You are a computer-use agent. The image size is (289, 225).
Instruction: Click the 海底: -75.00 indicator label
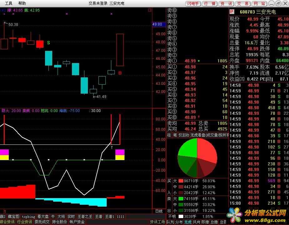(x=69, y=111)
